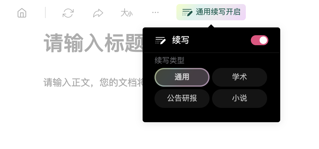The width and height of the screenshot is (319, 149).
Task: Click the green pencil icon beside 通用续写开启
Action: coord(187,12)
